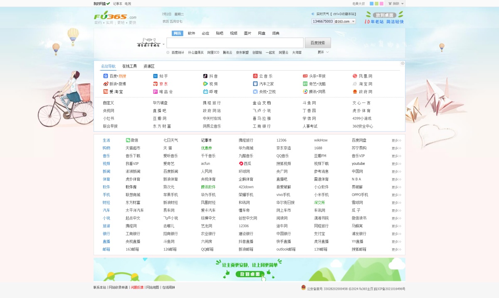Expand 更多 in the 音乐 row

pos(396,156)
